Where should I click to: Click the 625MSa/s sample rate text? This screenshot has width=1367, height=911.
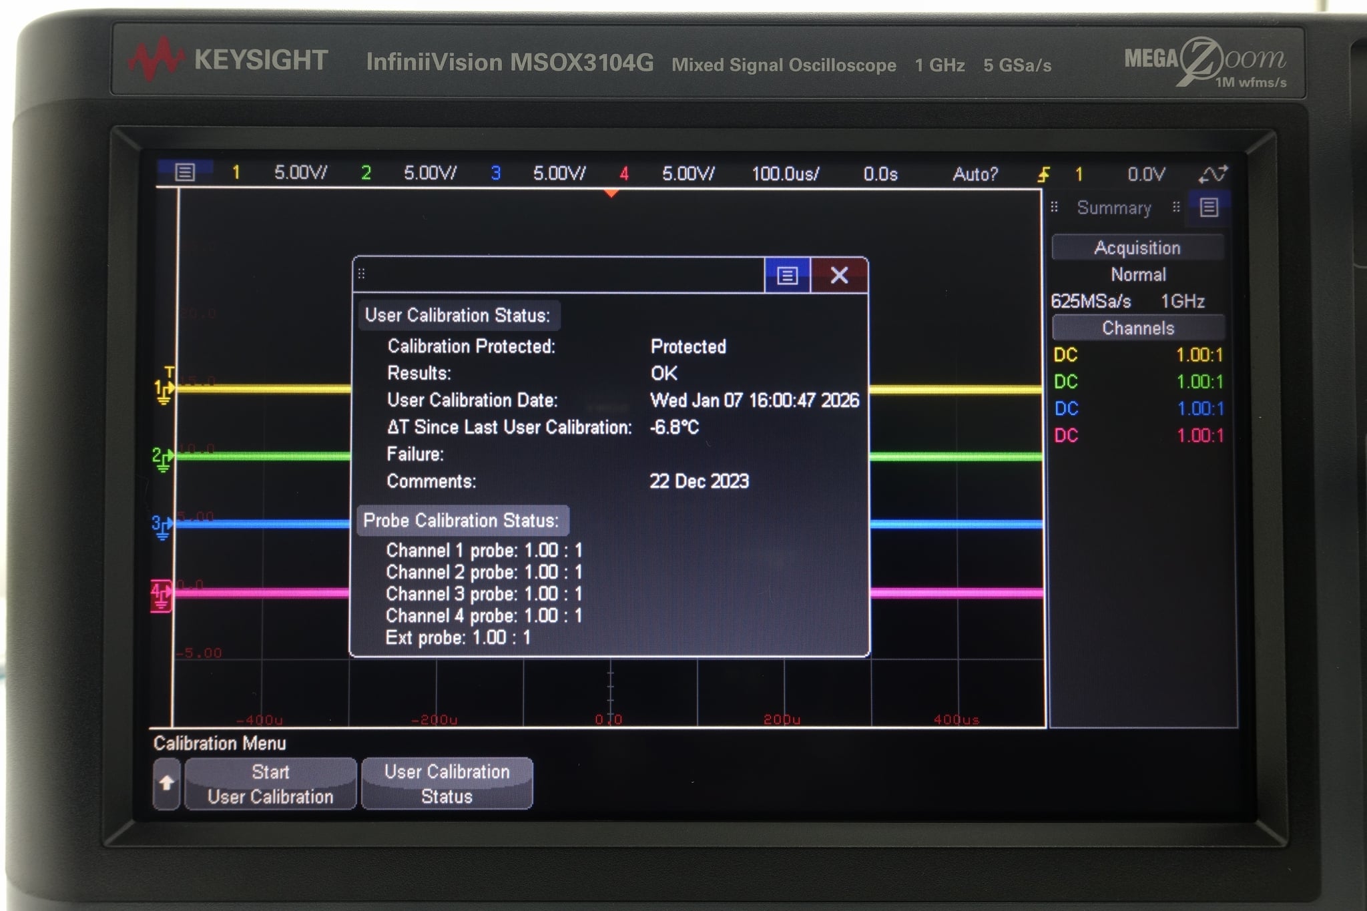click(1091, 301)
